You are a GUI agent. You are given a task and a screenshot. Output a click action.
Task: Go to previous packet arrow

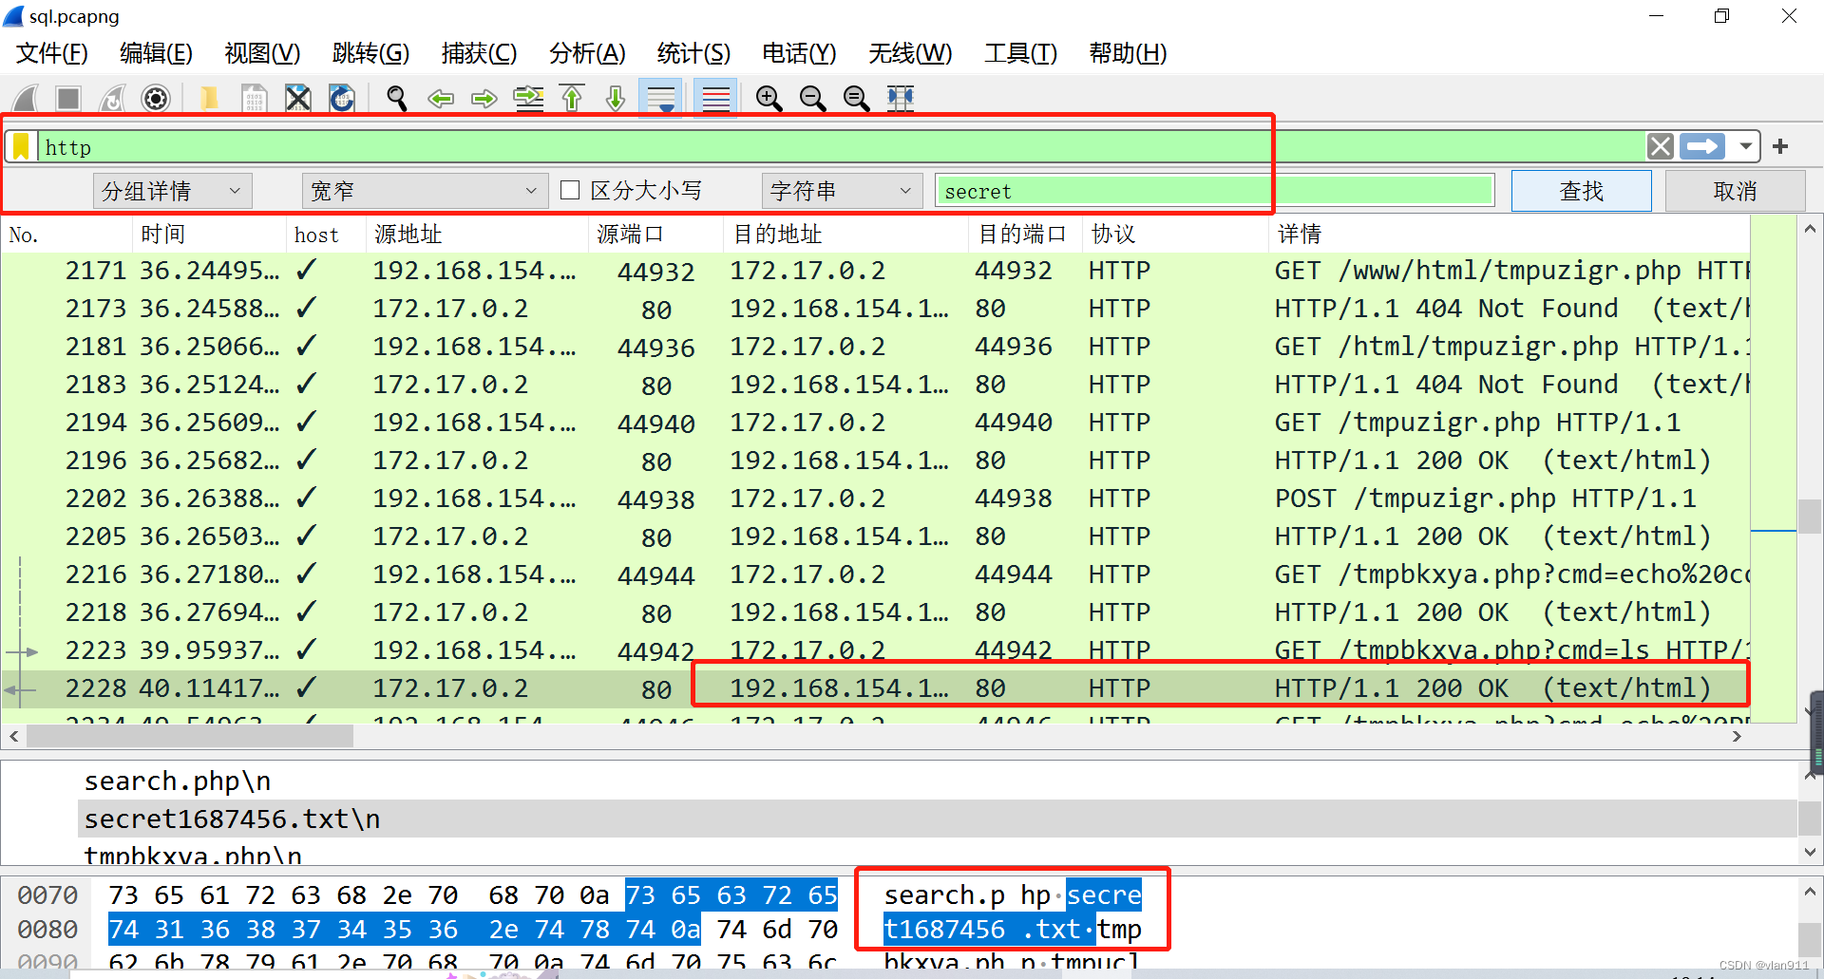pyautogui.click(x=441, y=98)
